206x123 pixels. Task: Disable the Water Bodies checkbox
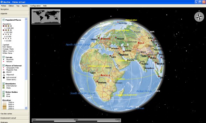tap(4, 92)
